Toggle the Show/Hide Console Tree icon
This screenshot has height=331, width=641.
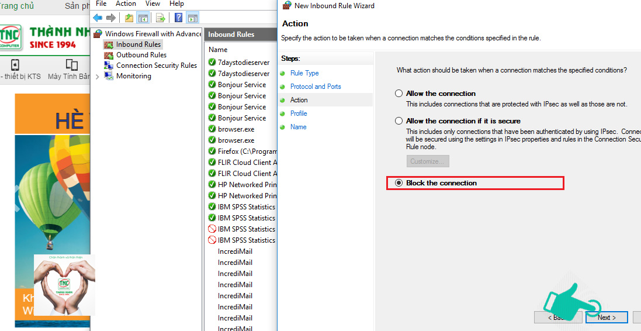pos(143,18)
